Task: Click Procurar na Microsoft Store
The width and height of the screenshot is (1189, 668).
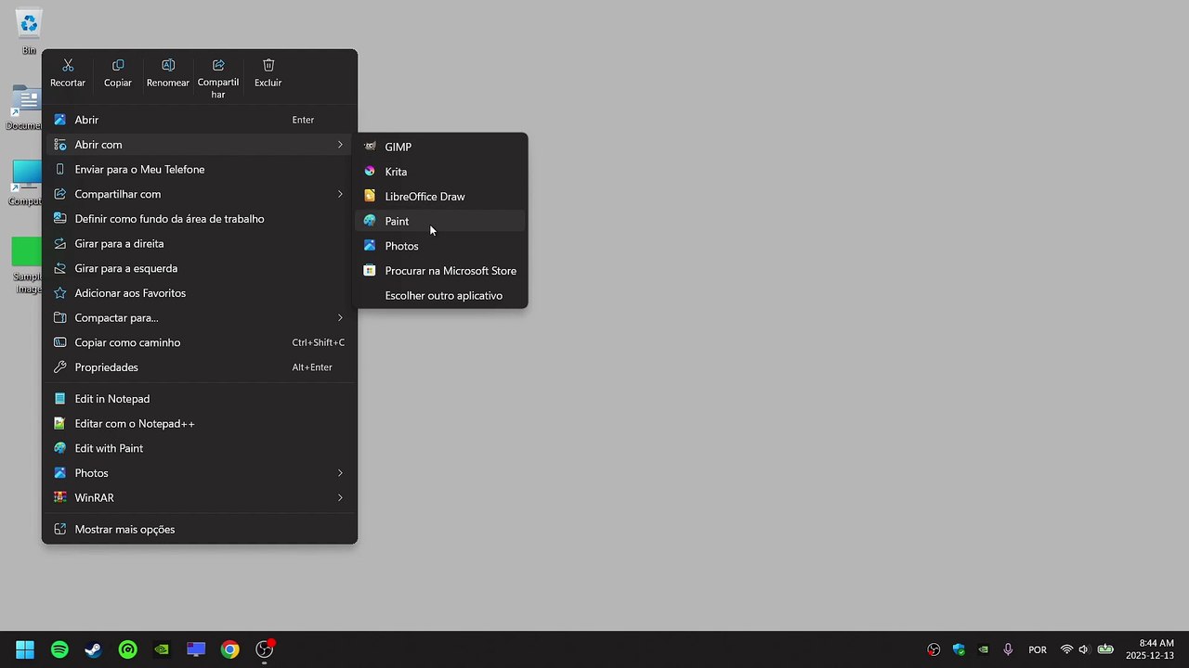Action: pyautogui.click(x=441, y=271)
